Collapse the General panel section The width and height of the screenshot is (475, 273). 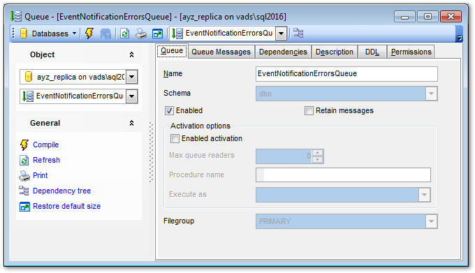click(131, 123)
